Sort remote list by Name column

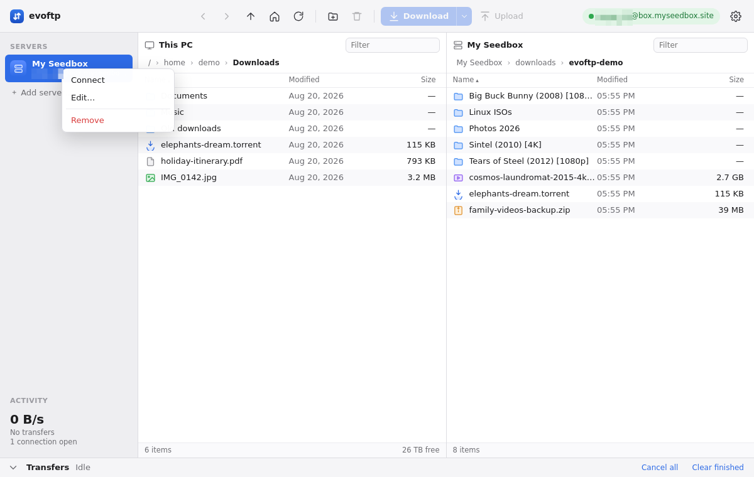(x=466, y=80)
